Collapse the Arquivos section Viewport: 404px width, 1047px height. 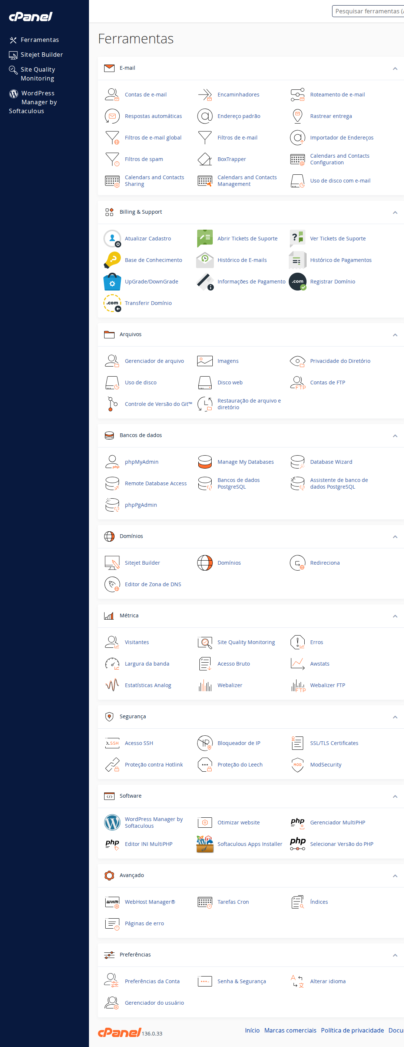395,335
